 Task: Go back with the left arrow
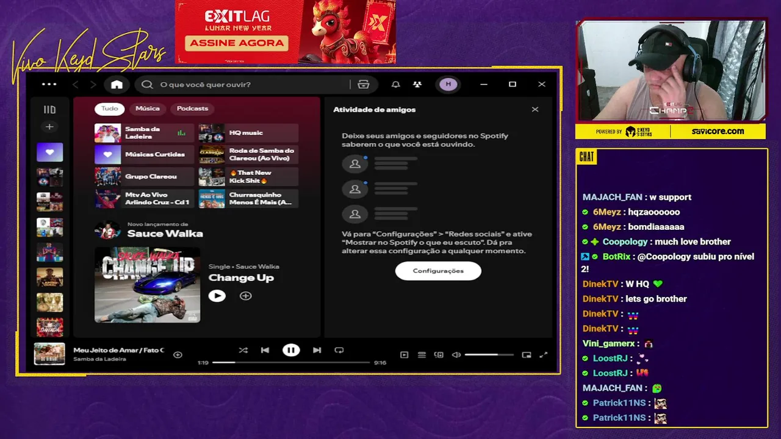point(76,84)
